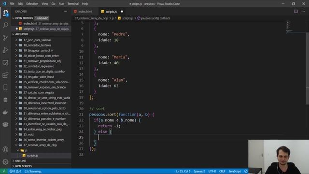Switch to index.html tab

[85, 12]
